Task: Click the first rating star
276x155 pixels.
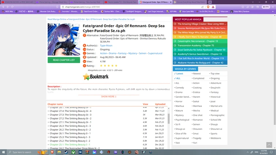Action: pyautogui.click(x=101, y=66)
